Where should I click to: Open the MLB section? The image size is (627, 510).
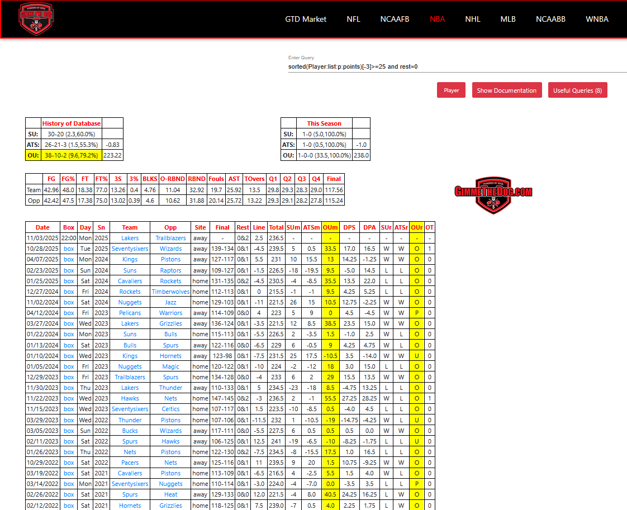coord(508,19)
